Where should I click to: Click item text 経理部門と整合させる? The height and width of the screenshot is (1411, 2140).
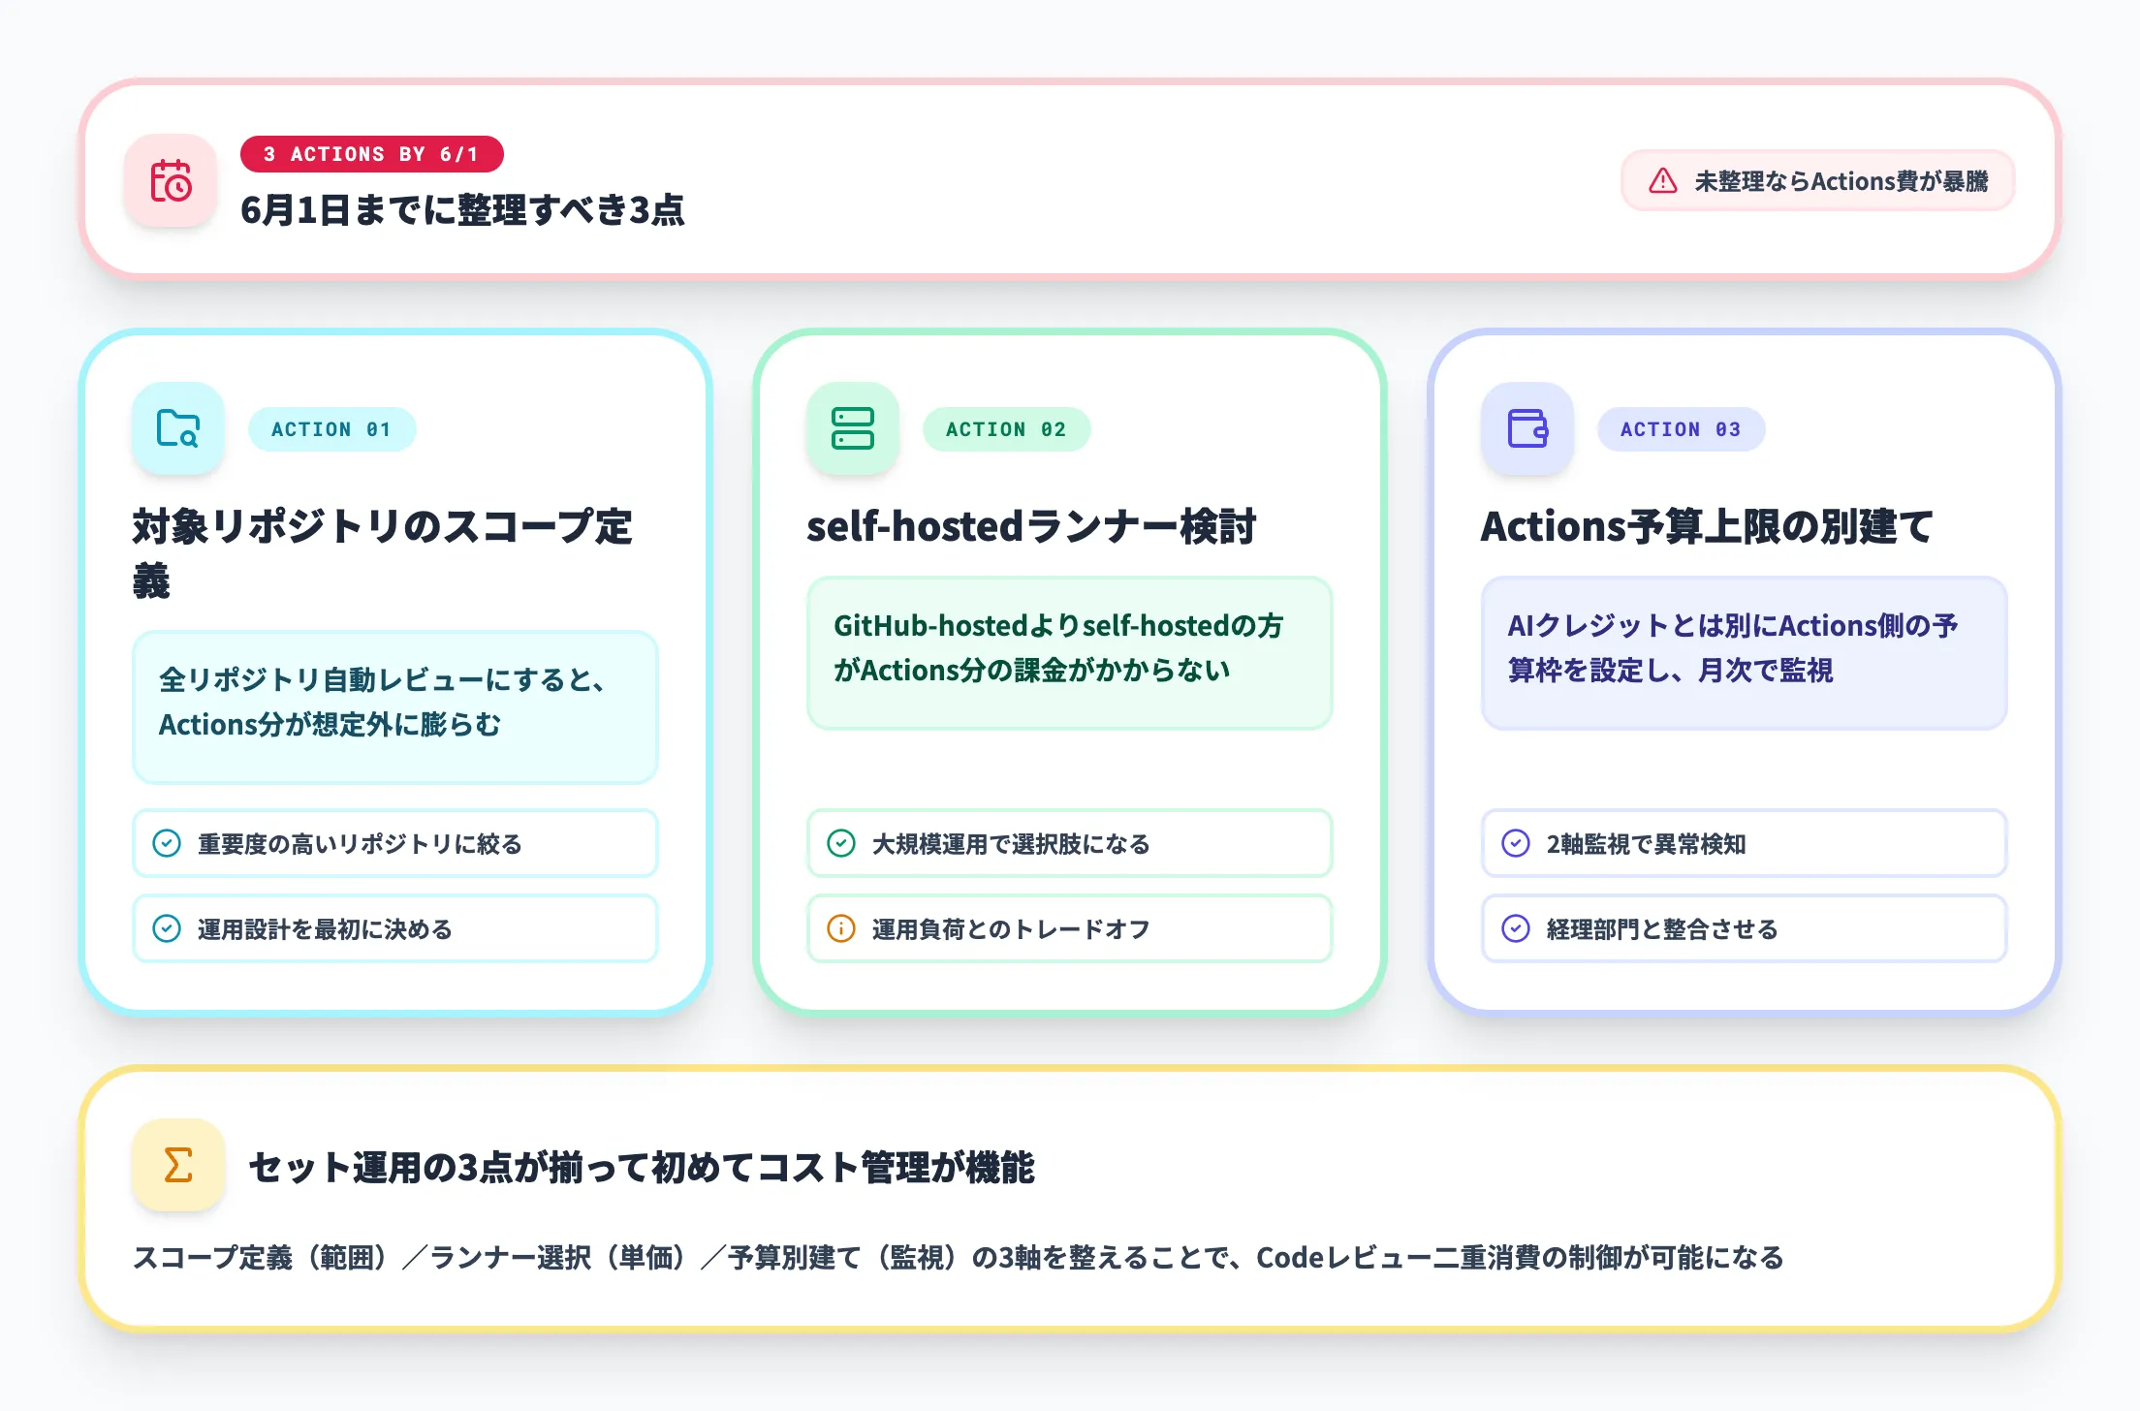click(x=1662, y=929)
